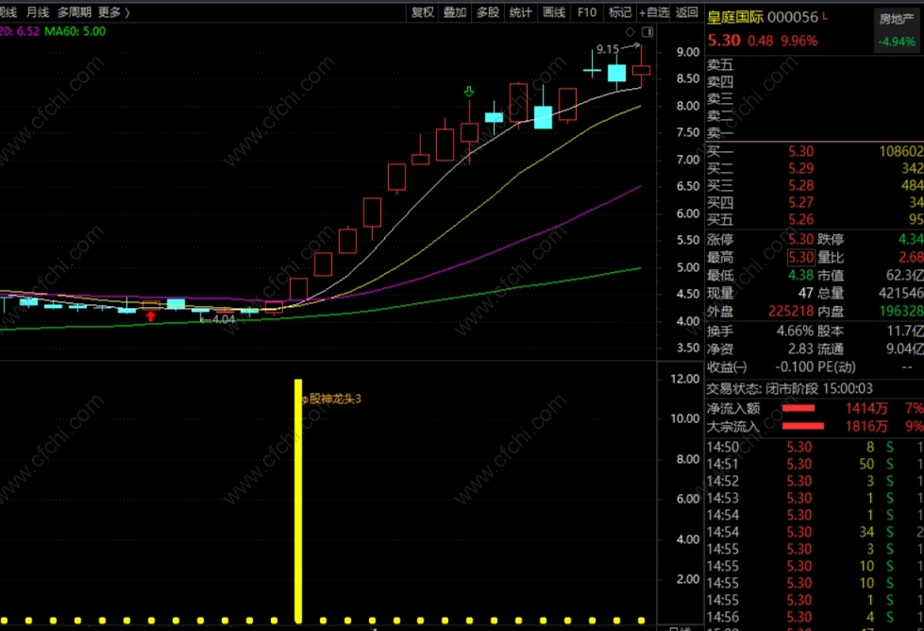Click the 14:53 trade tick row
This screenshot has width=924, height=631.
click(x=815, y=499)
